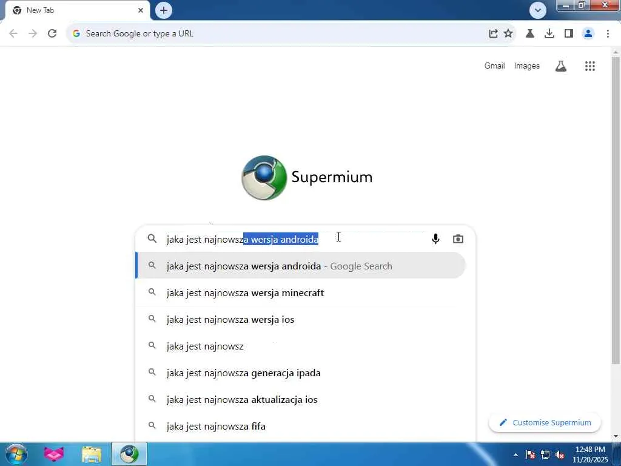Click the address bar URL field
Image resolution: width=621 pixels, height=466 pixels.
click(277, 34)
